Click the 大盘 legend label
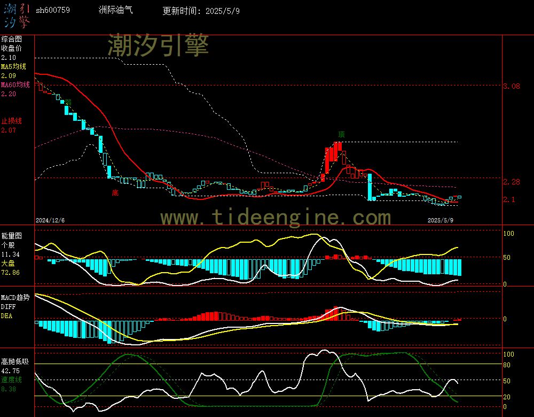 pos(8,263)
